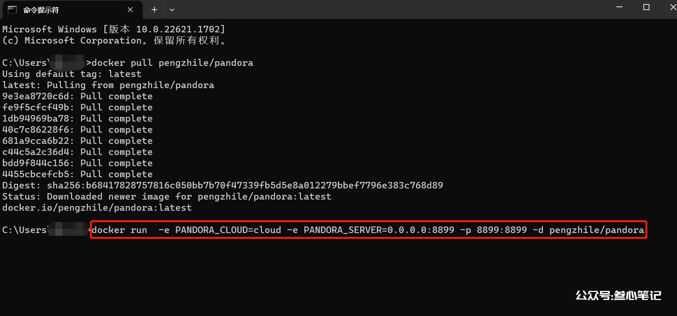Click the Command Prompt icon in the tab
The height and width of the screenshot is (316, 677).
(x=12, y=10)
